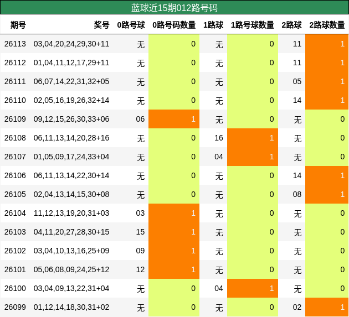Click 0路号球 value 03 in row 26104
This screenshot has width=349, height=317.
click(x=140, y=213)
